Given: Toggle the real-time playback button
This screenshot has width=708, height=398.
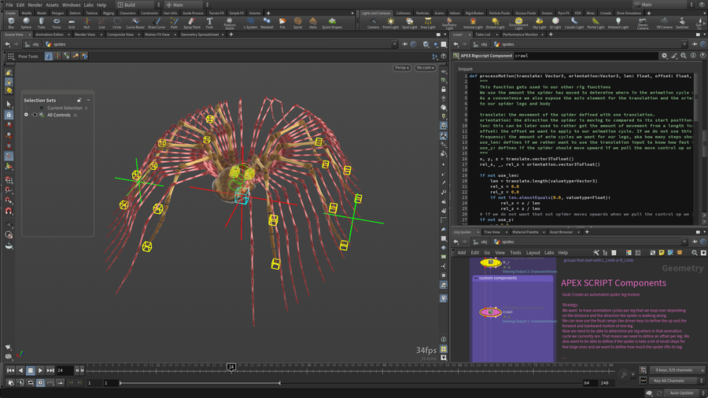Looking at the screenshot, I should click(40, 382).
